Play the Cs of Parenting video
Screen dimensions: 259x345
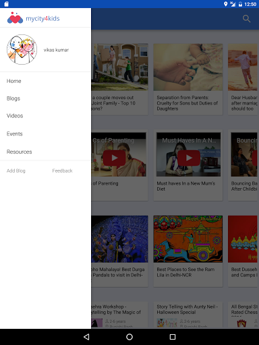click(114, 158)
